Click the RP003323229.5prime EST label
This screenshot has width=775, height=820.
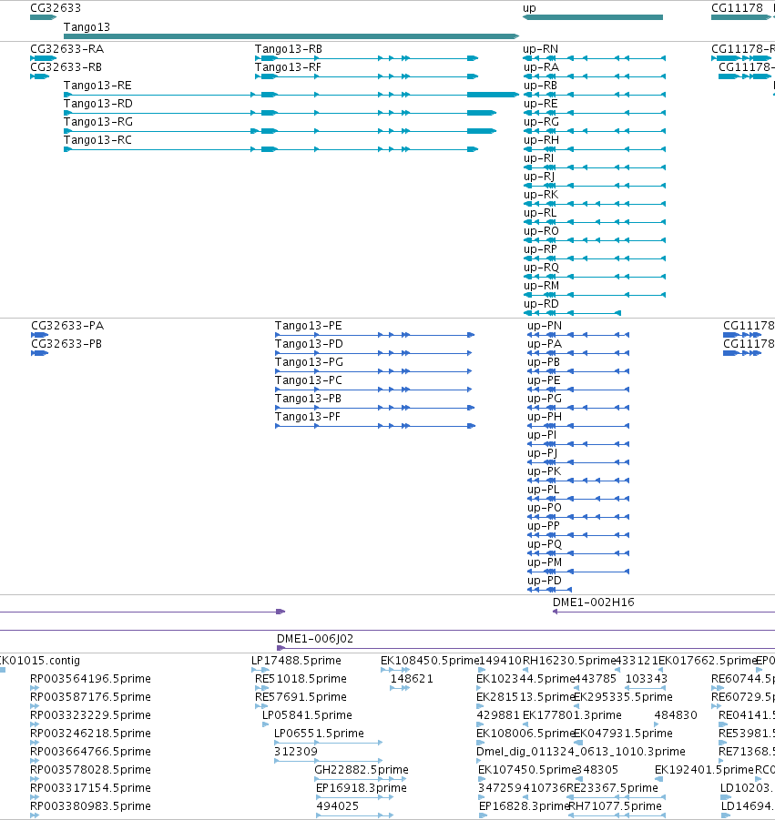pos(90,715)
